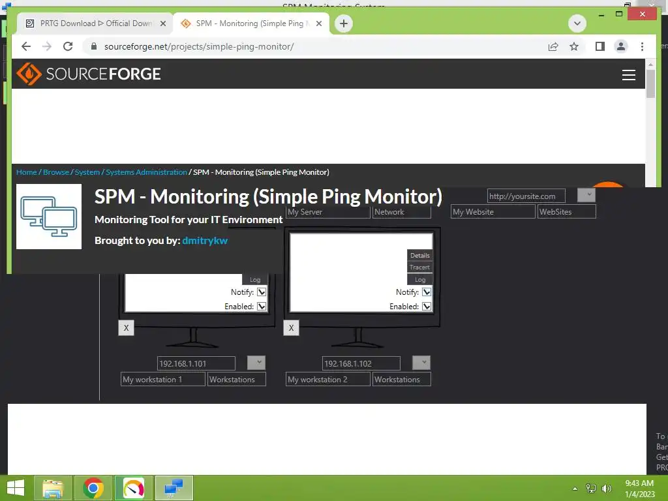Viewport: 668px width, 501px height.
Task: Go back to previous page
Action: click(x=26, y=46)
